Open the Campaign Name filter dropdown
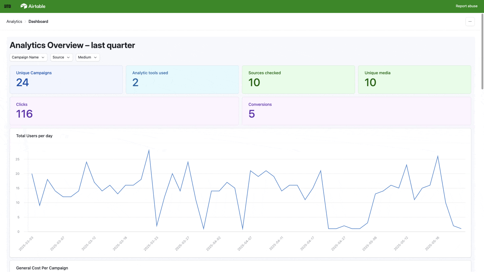 tap(28, 57)
